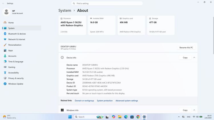This screenshot has height=120, width=214.
Task: Click the HP local account avatar
Action: [x=6, y=12]
